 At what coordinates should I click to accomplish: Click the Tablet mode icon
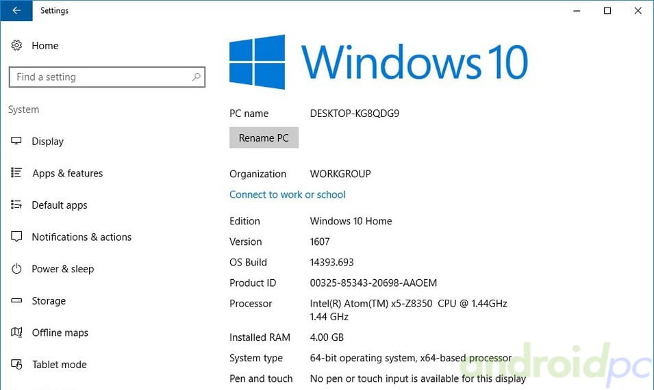coord(16,364)
